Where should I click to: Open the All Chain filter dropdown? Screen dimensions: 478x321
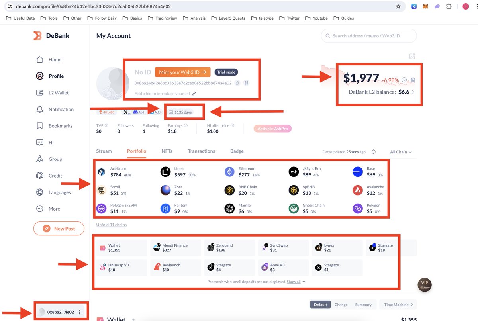click(401, 152)
